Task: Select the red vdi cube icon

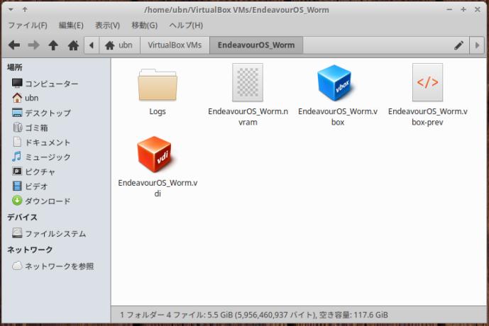Action: (x=155, y=154)
